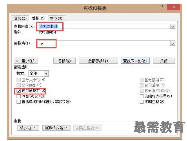The height and width of the screenshot is (141, 187).
Task: Collapse options with 更少(L) button
Action: (x=26, y=61)
